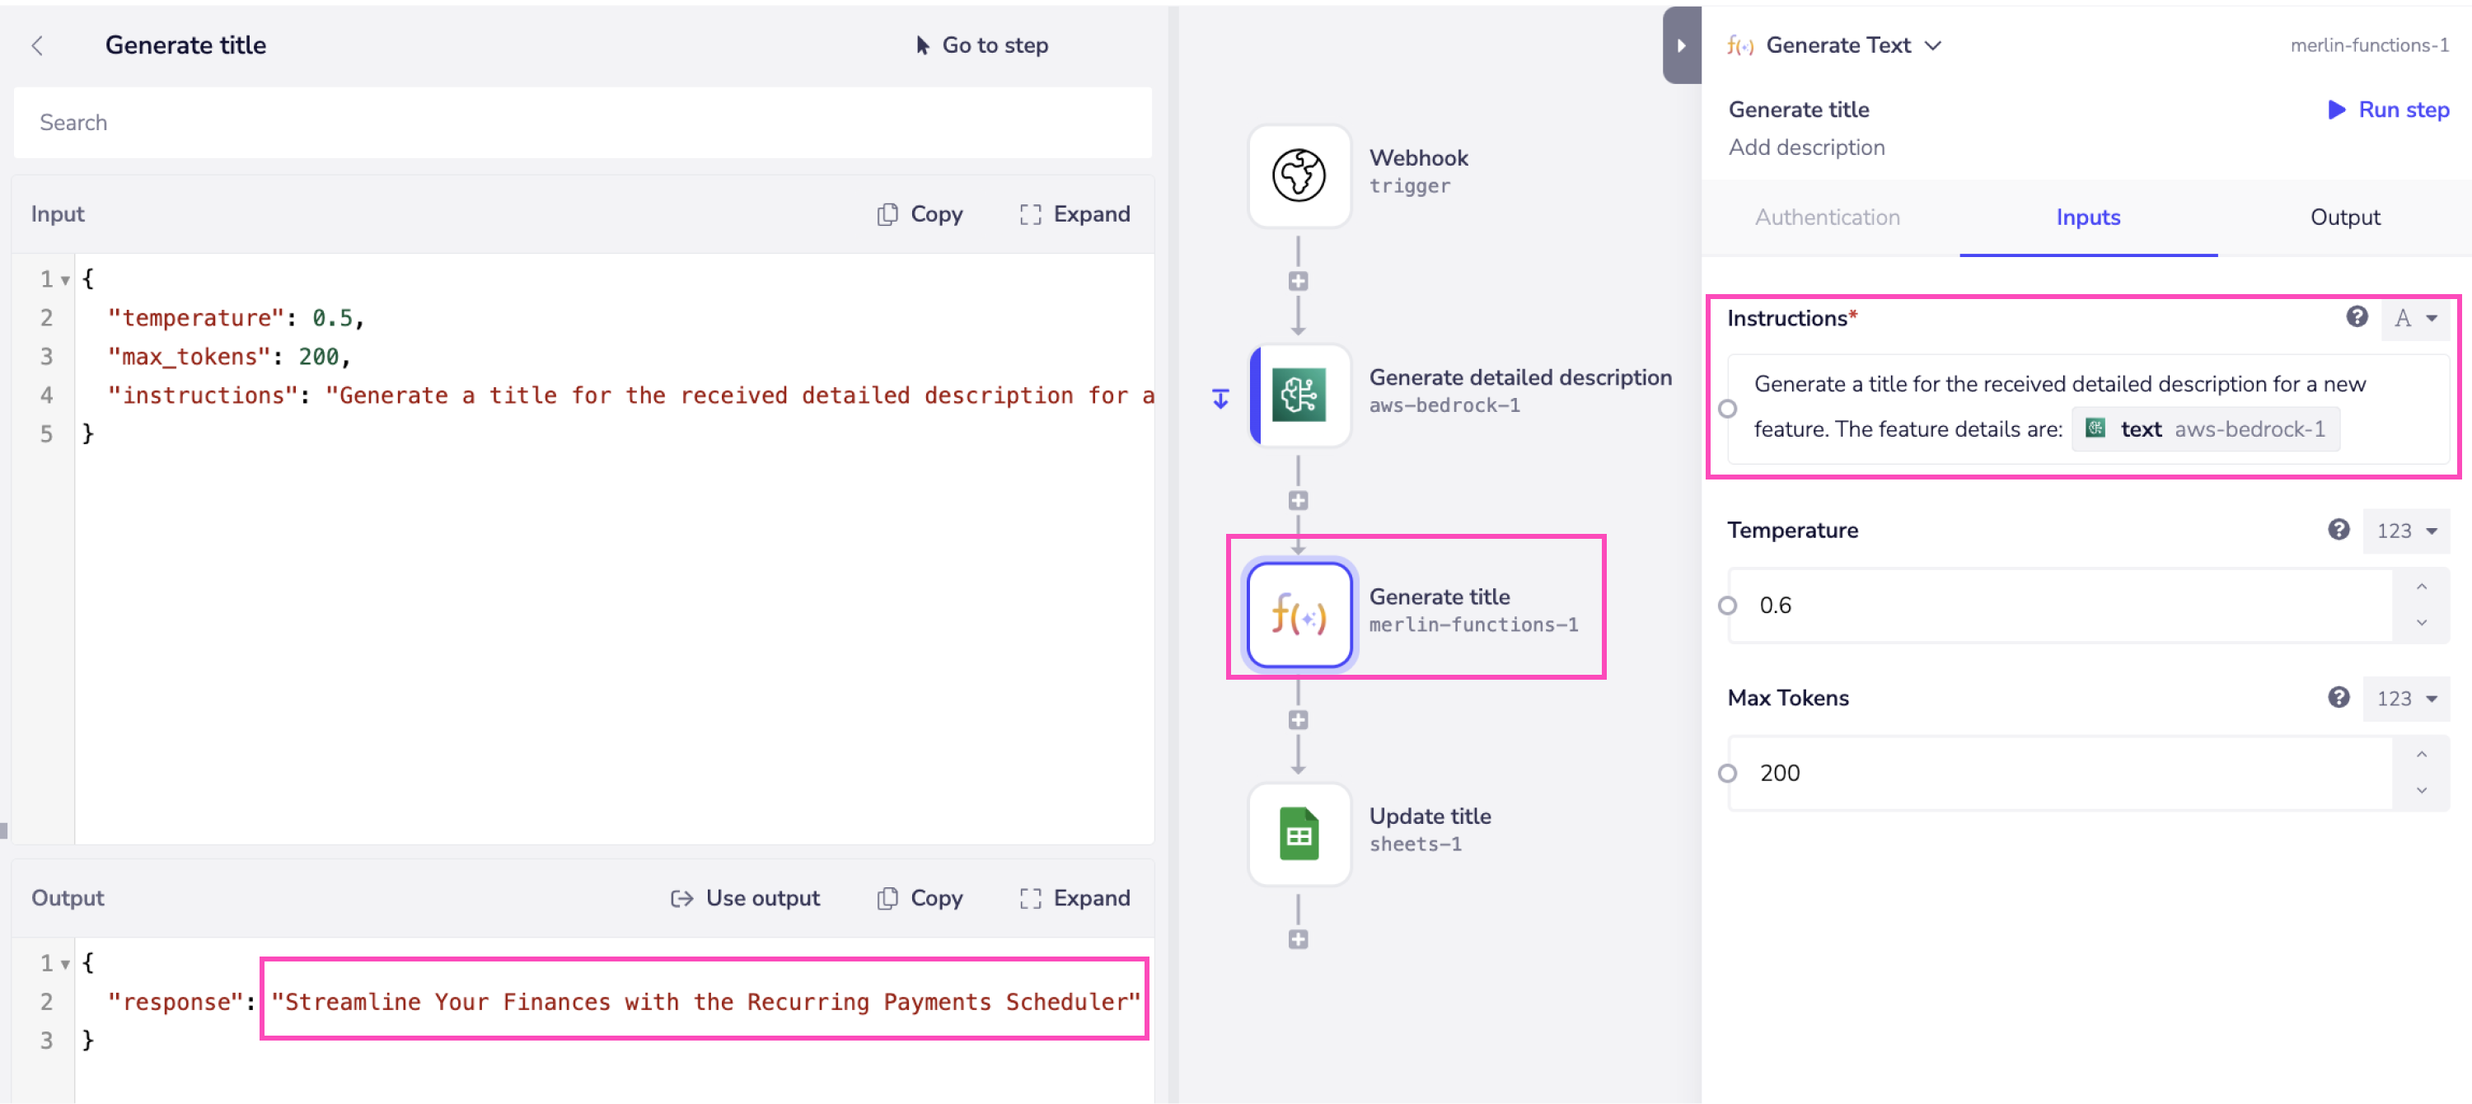Switch to the Output tab
Viewport: 2472px width, 1104px height.
2343,217
